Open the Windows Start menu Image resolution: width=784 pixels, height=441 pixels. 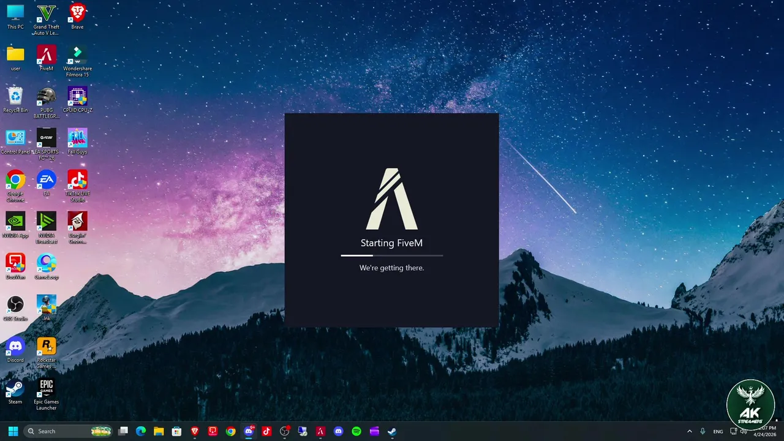tap(13, 431)
